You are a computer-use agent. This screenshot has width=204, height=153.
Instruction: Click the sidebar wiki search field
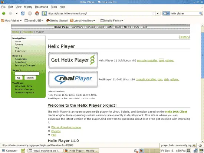click(27, 73)
